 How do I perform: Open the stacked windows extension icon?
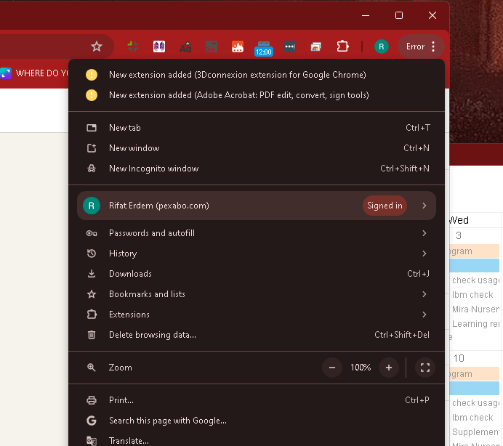pyautogui.click(x=316, y=46)
